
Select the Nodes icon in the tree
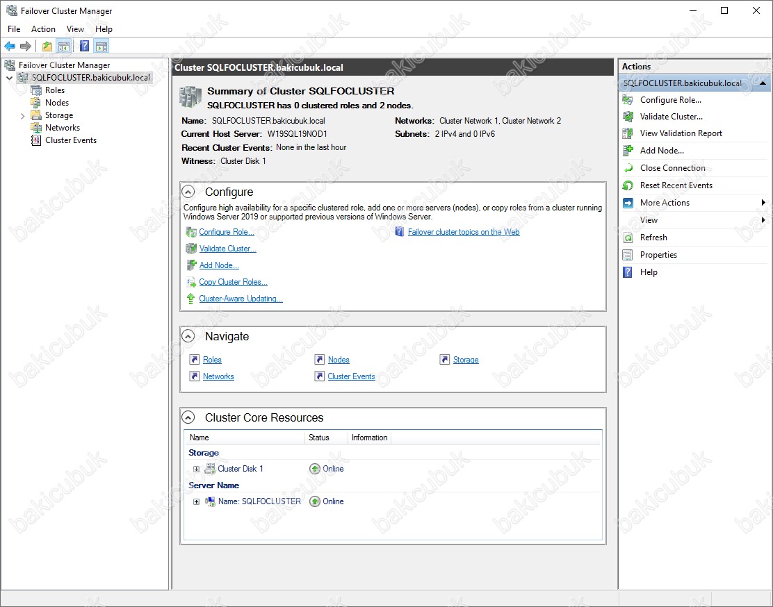[x=36, y=103]
